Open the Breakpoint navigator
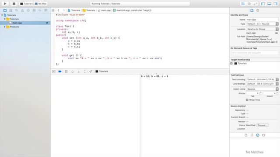 (40, 10)
